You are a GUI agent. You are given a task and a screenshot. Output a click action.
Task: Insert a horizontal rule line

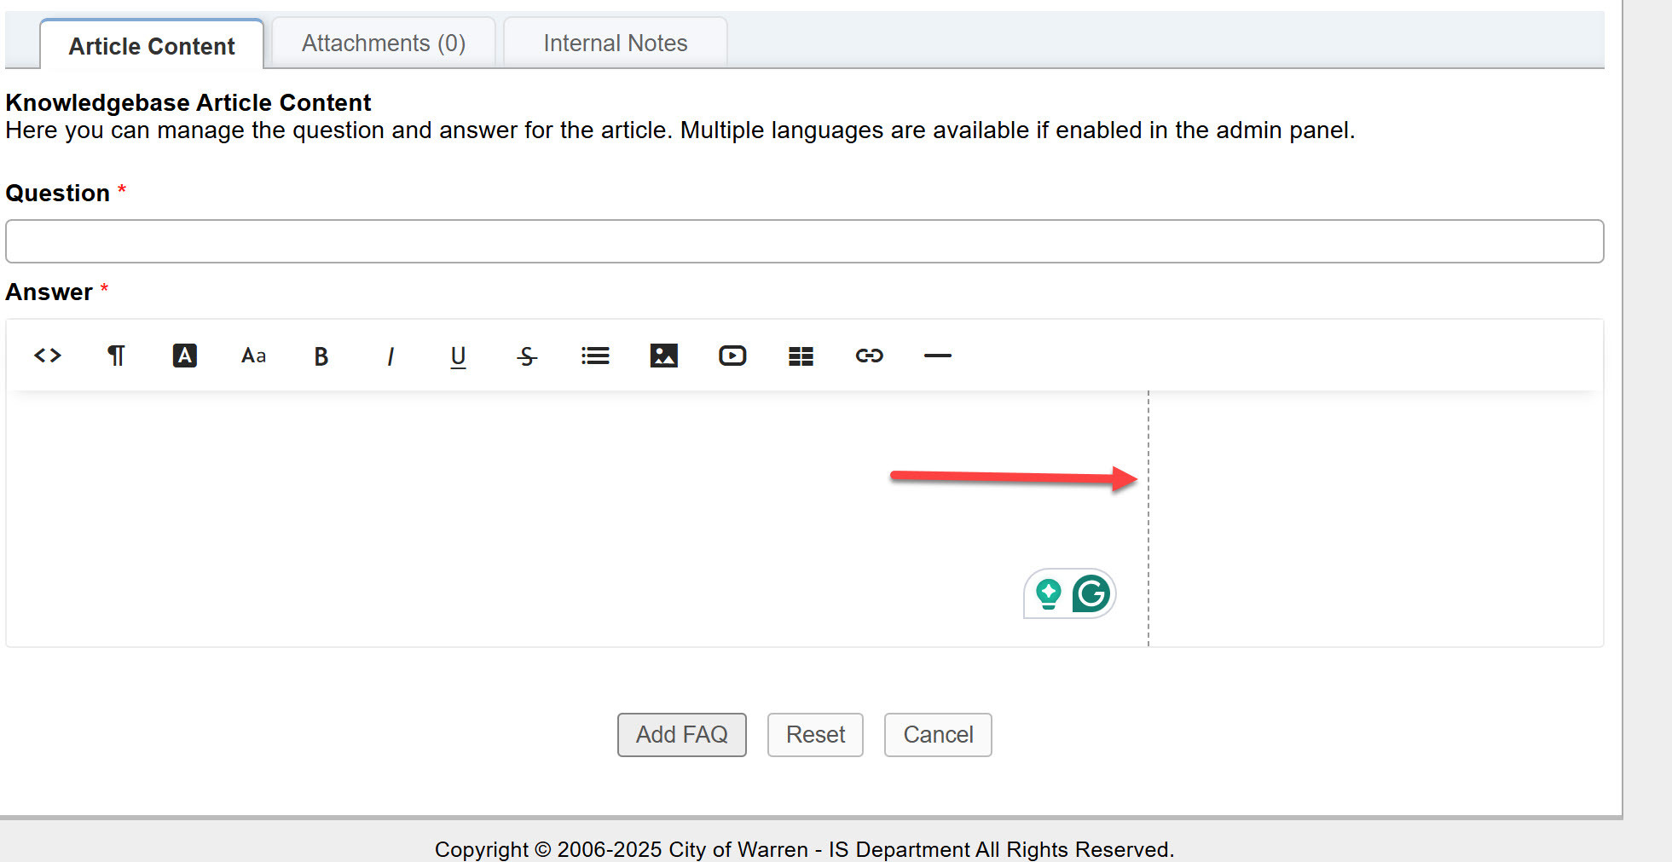click(937, 356)
